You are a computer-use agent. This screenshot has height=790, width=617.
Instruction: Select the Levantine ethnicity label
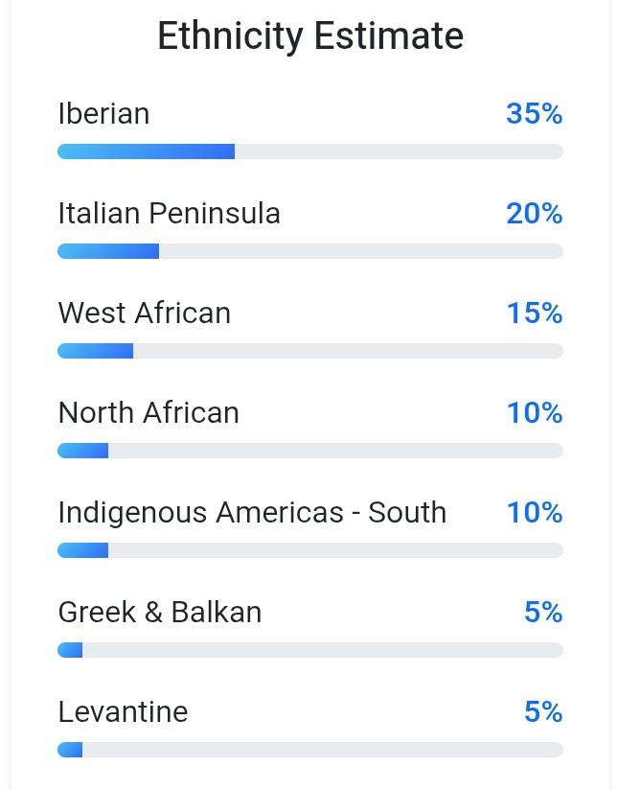point(123,712)
